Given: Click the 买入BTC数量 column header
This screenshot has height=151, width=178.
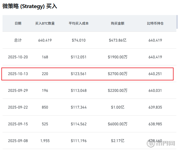Looking at the screenshot, I should [45, 23].
